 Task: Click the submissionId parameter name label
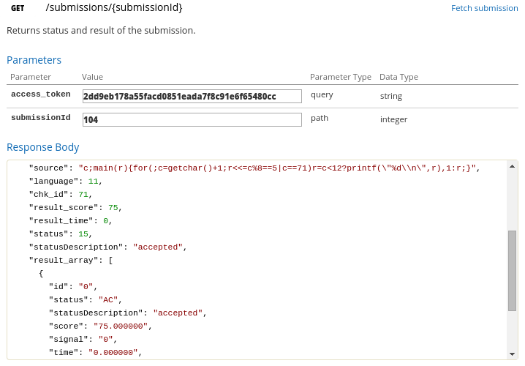coord(40,118)
